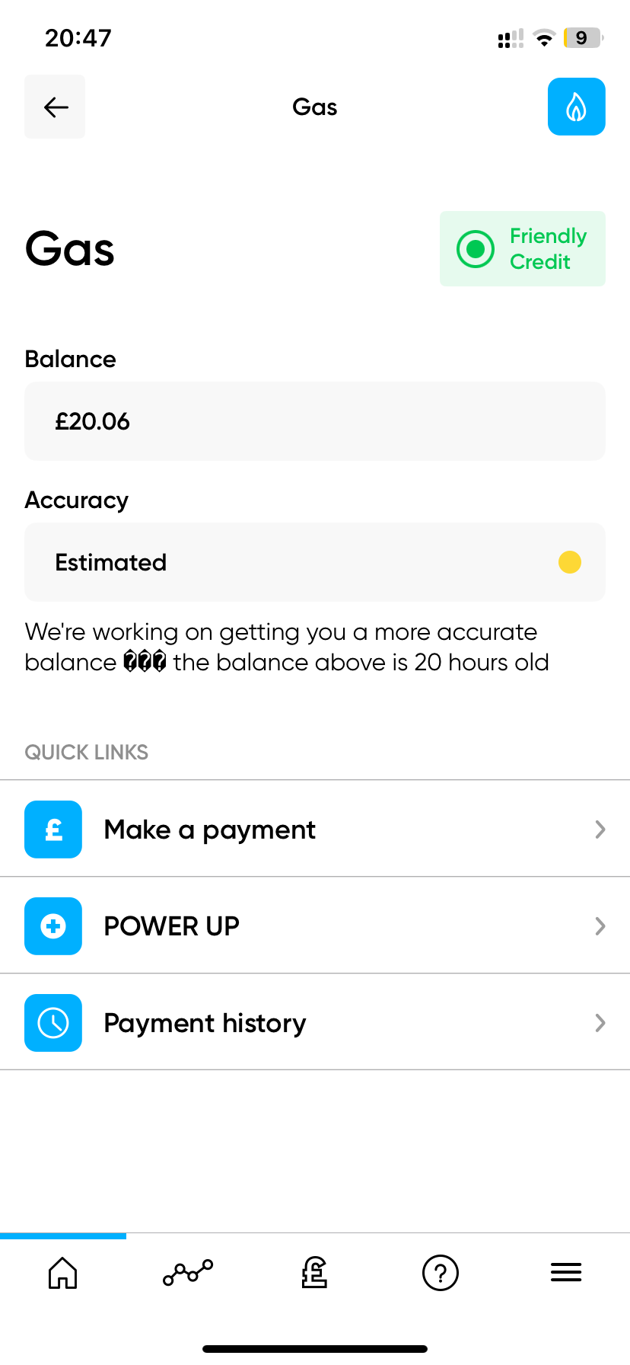The width and height of the screenshot is (630, 1365).
Task: Open the hamburger menu tab
Action: (566, 1272)
